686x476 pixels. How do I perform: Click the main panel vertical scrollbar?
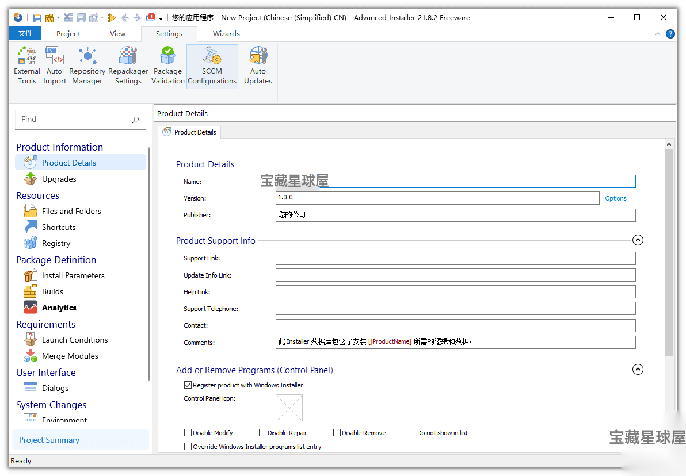pos(669,254)
